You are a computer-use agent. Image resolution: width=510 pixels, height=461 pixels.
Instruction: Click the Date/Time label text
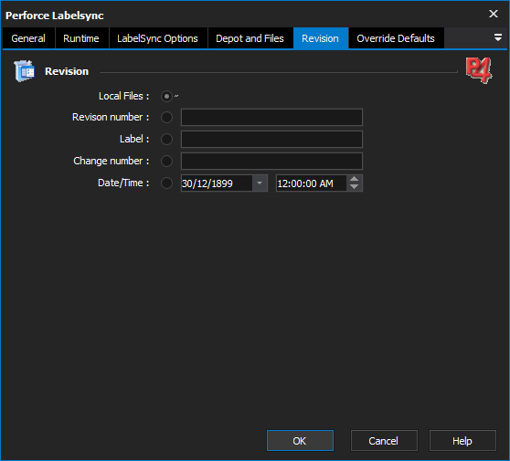click(x=123, y=183)
